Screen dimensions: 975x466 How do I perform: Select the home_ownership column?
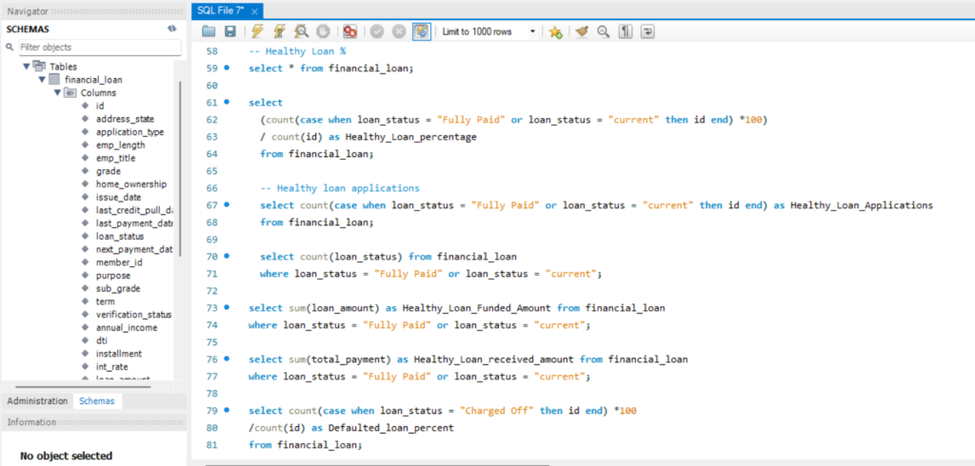(x=130, y=184)
